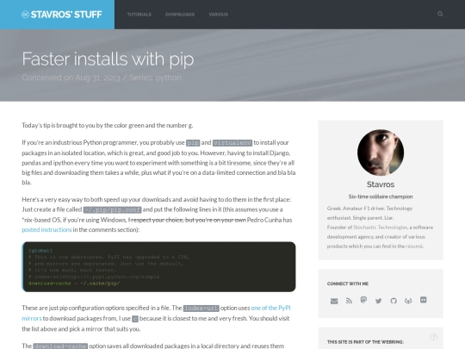Click the 'python' series link
Viewport: 465px width, 349px height.
pyautogui.click(x=168, y=78)
